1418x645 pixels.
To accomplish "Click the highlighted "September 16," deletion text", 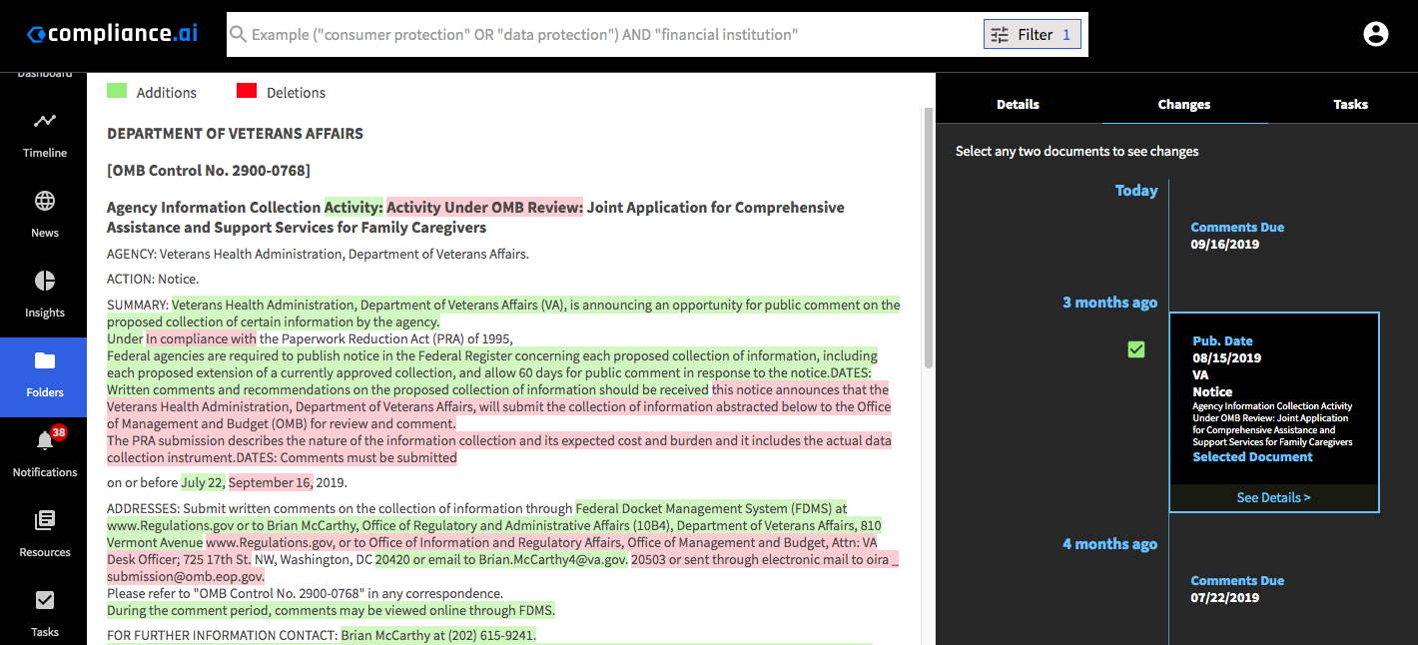I will click(271, 483).
